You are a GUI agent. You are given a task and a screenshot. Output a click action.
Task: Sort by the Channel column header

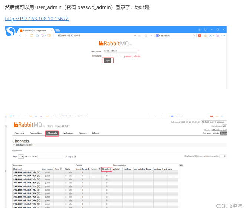[17, 169]
